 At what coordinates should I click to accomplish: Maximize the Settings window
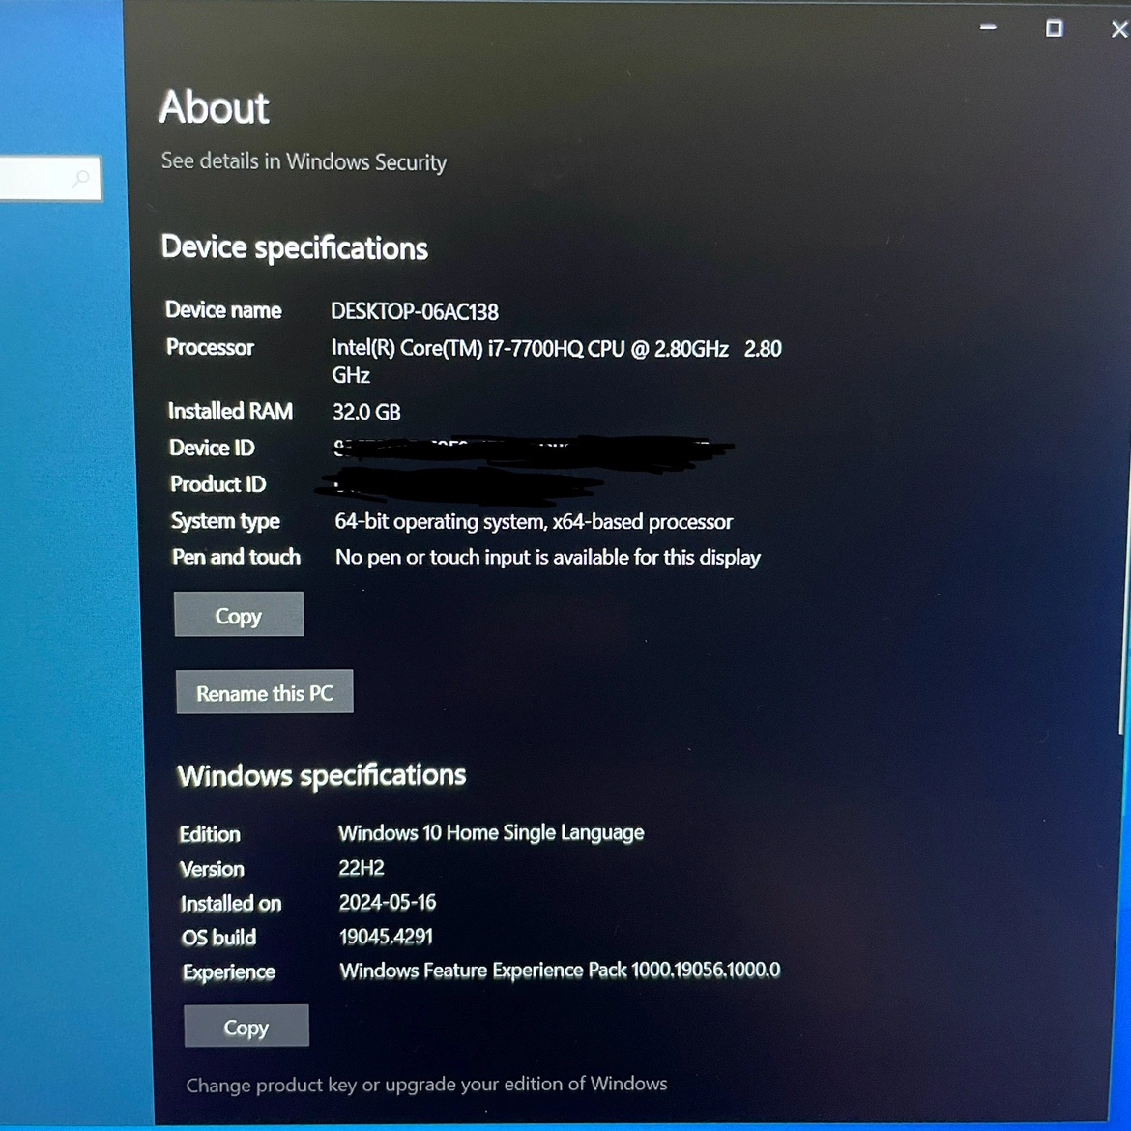point(1054,28)
